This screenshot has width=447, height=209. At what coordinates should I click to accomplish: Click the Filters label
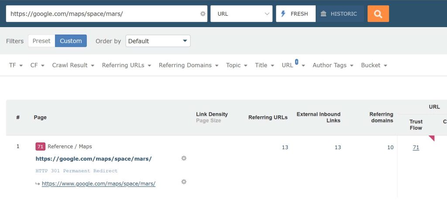pyautogui.click(x=15, y=41)
